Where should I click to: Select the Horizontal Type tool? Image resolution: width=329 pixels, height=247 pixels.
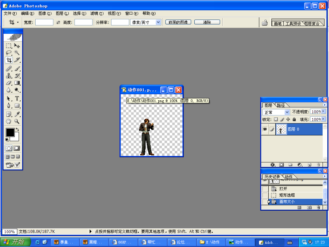(x=17, y=98)
